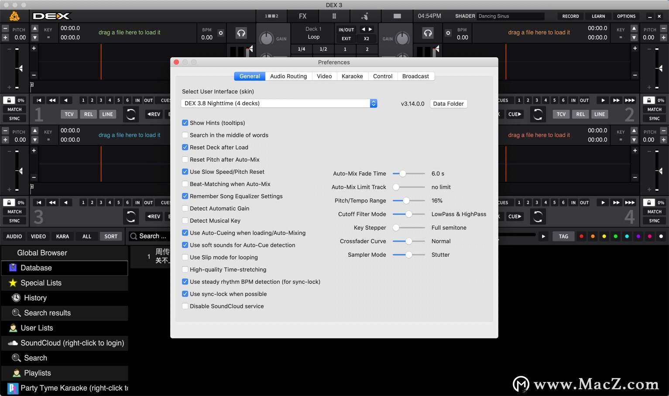Open the Database browser item
This screenshot has height=396, width=669.
point(65,268)
